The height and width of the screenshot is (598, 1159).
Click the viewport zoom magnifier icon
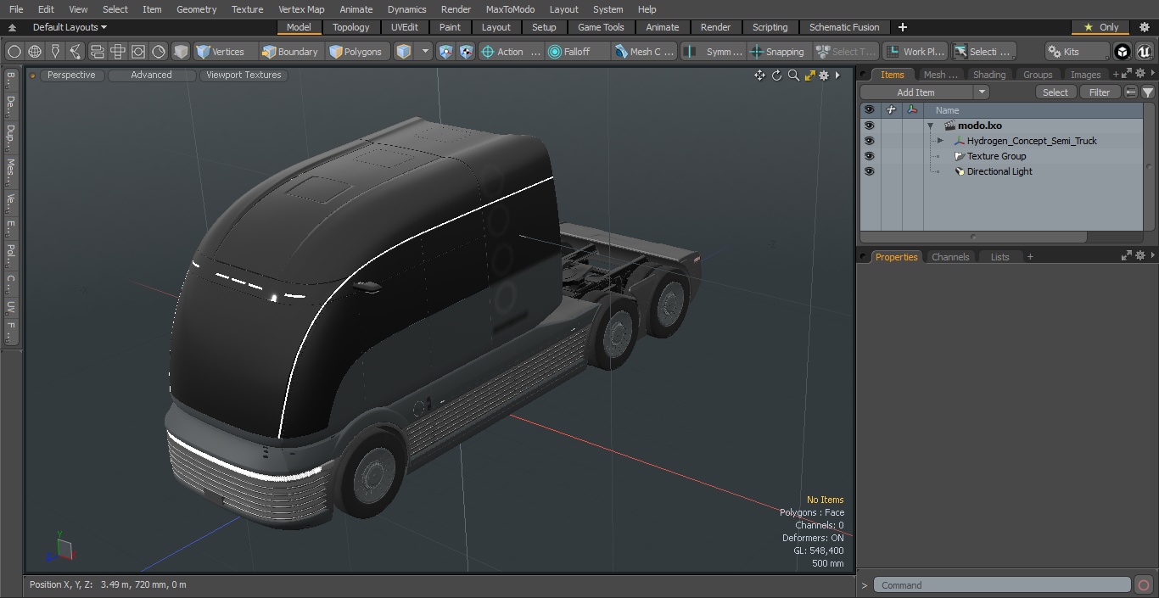[793, 75]
